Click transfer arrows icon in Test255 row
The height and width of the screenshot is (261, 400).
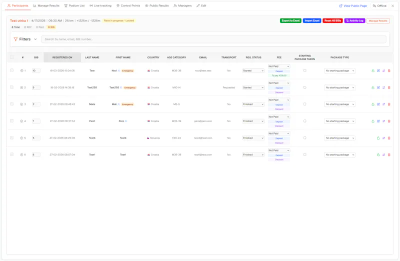click(x=383, y=87)
